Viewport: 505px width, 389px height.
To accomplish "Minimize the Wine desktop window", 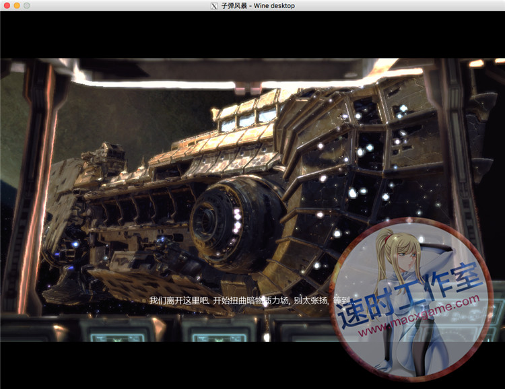I will (17, 5).
